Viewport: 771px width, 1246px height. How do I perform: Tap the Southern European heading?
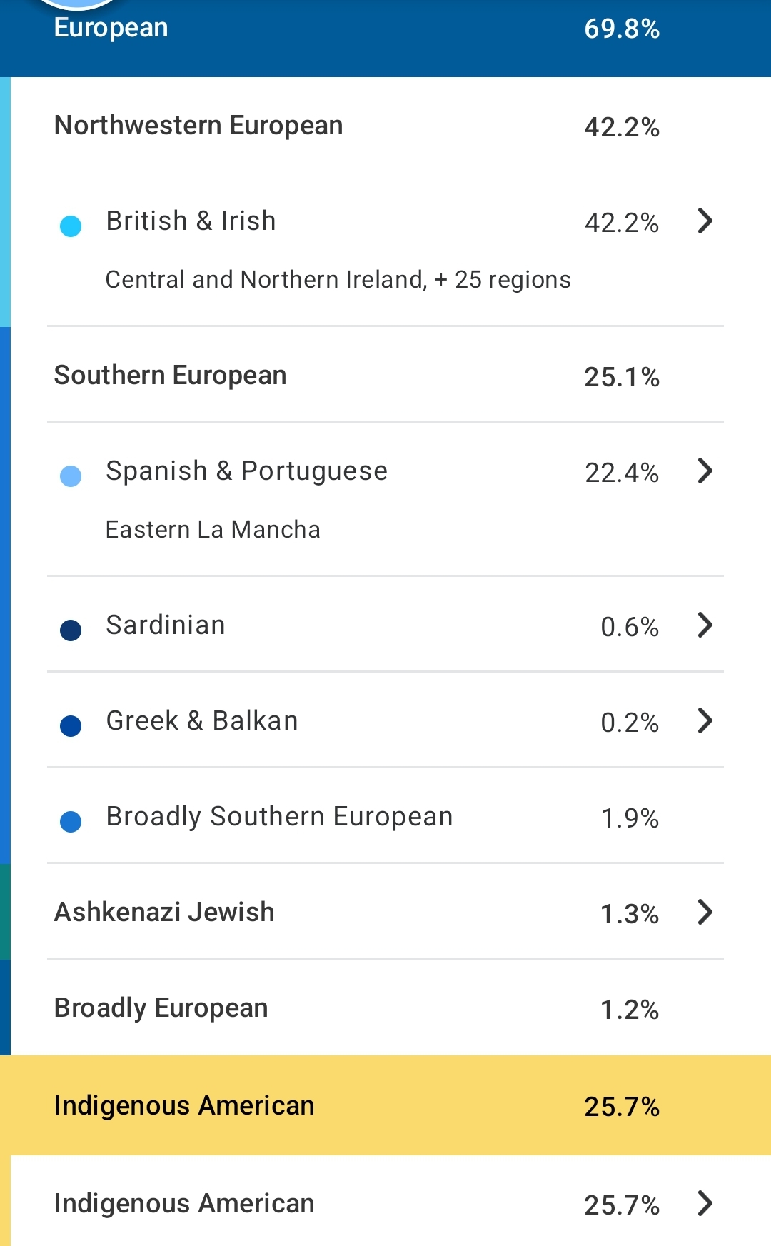[171, 376]
